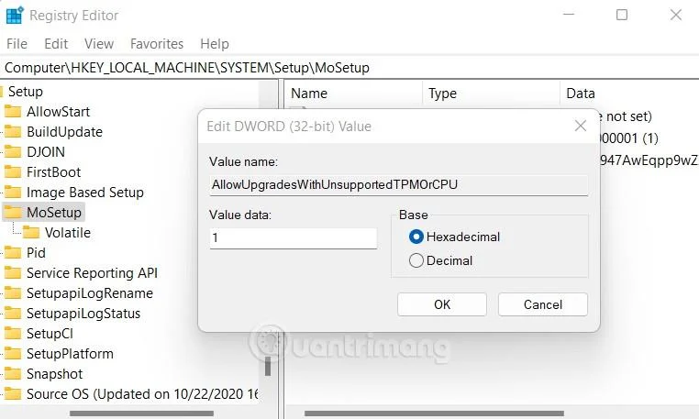This screenshot has width=699, height=419.
Task: Click the tree pane horizontal scrollbar
Action: tap(141, 413)
